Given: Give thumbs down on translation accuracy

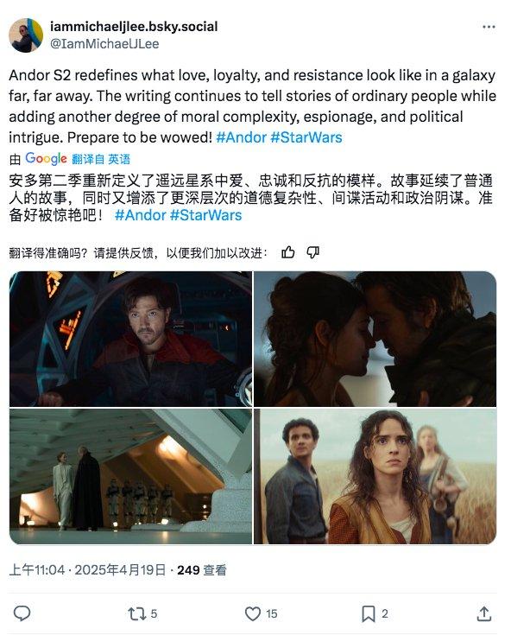Looking at the screenshot, I should (x=312, y=252).
